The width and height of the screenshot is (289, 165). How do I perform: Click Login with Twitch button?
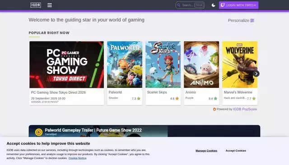pos(238,5)
